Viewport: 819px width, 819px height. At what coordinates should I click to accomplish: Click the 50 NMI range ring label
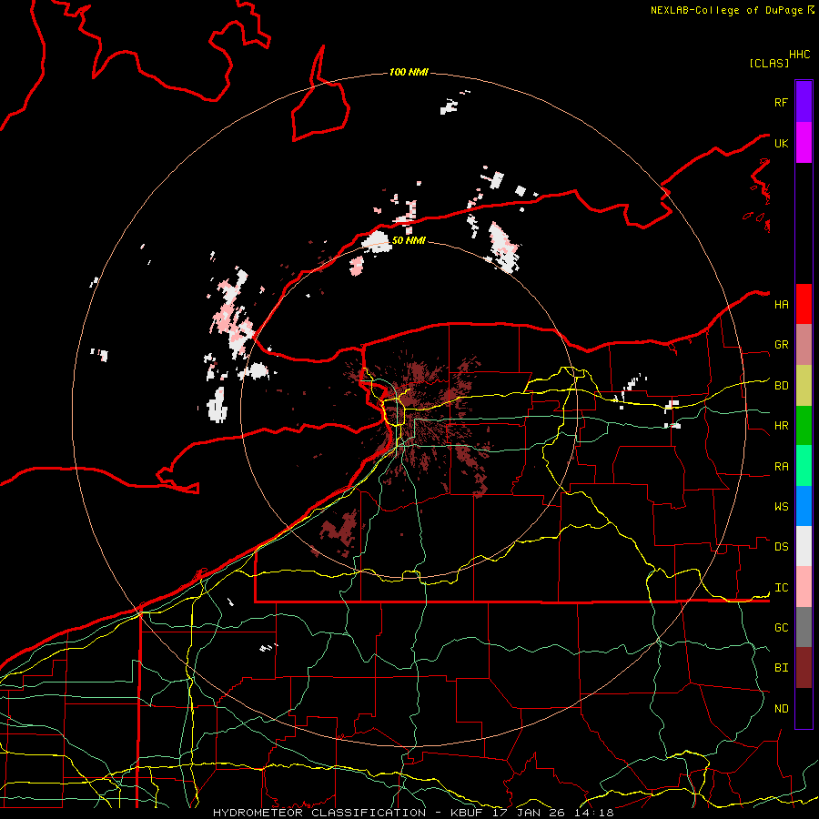pos(409,240)
